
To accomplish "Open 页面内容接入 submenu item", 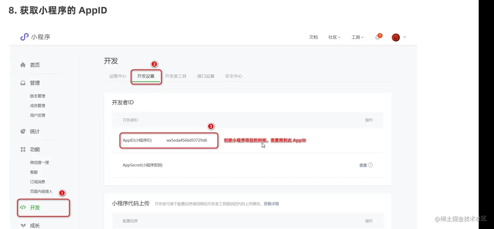I will coord(41,192).
